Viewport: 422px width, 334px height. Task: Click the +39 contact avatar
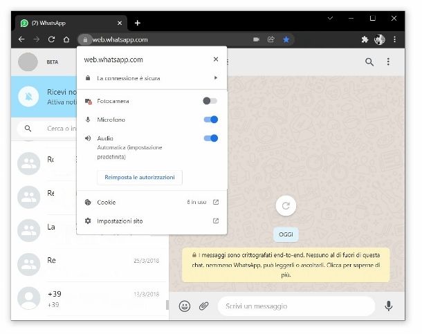point(28,298)
